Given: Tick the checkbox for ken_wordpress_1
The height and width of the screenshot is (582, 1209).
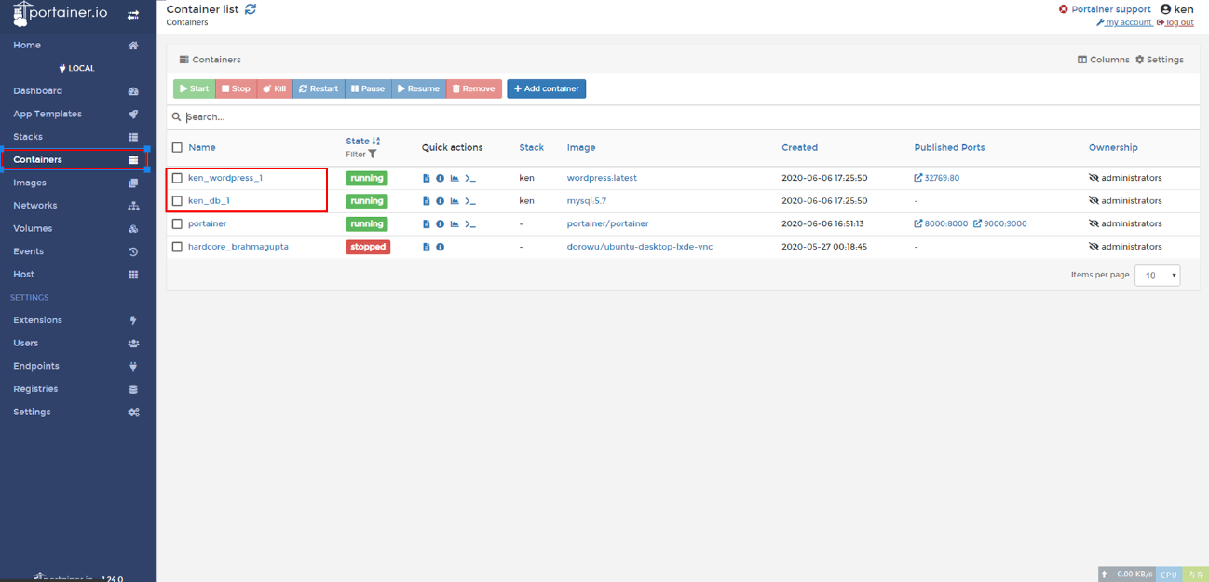Looking at the screenshot, I should pyautogui.click(x=177, y=178).
